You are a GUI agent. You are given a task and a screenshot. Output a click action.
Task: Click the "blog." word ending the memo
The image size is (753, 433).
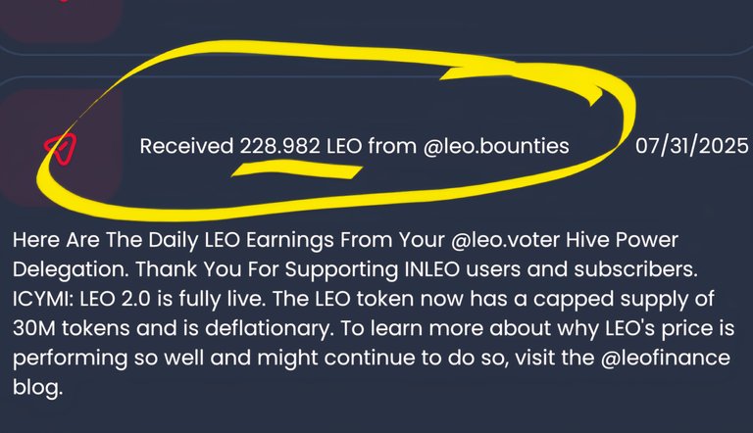tap(37, 387)
